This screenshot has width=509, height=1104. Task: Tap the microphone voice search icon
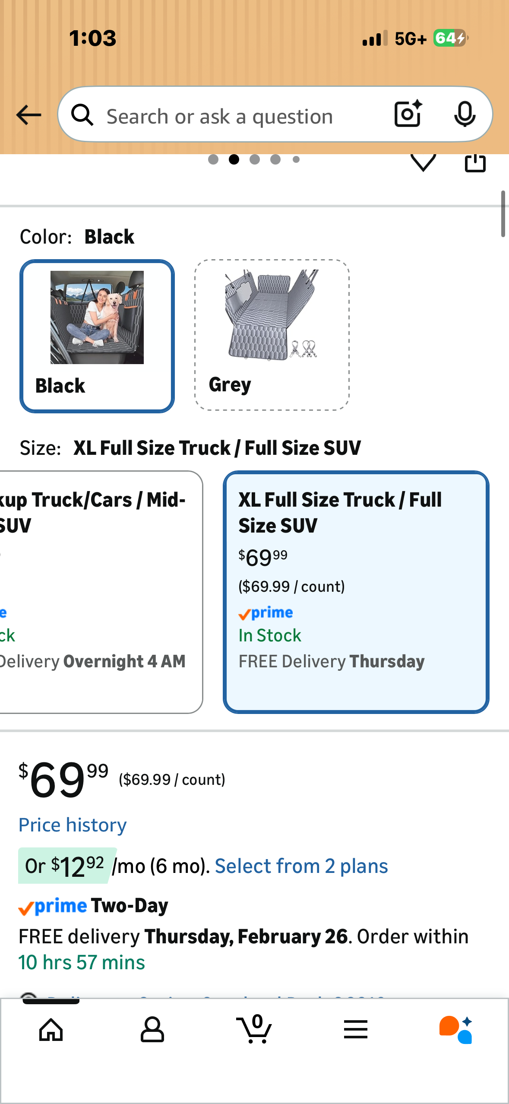point(465,114)
